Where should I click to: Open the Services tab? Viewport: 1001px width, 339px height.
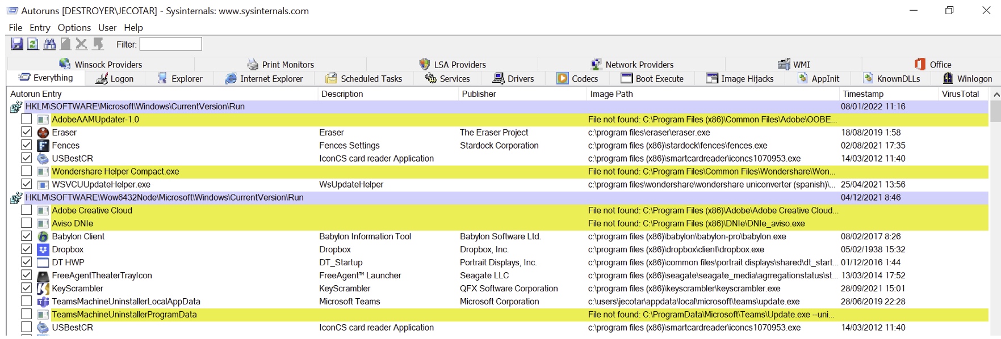tap(447, 79)
